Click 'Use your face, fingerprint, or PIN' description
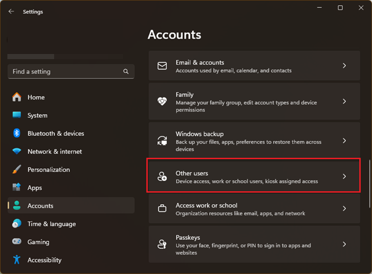The width and height of the screenshot is (372, 274). click(x=243, y=249)
